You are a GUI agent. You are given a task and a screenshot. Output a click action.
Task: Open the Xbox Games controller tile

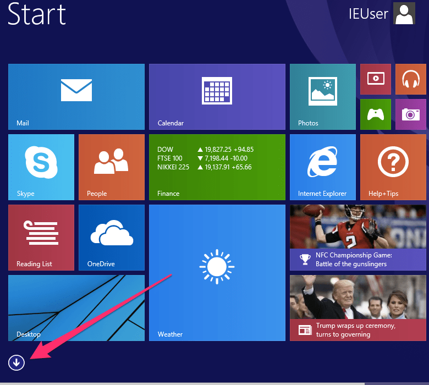(x=376, y=114)
